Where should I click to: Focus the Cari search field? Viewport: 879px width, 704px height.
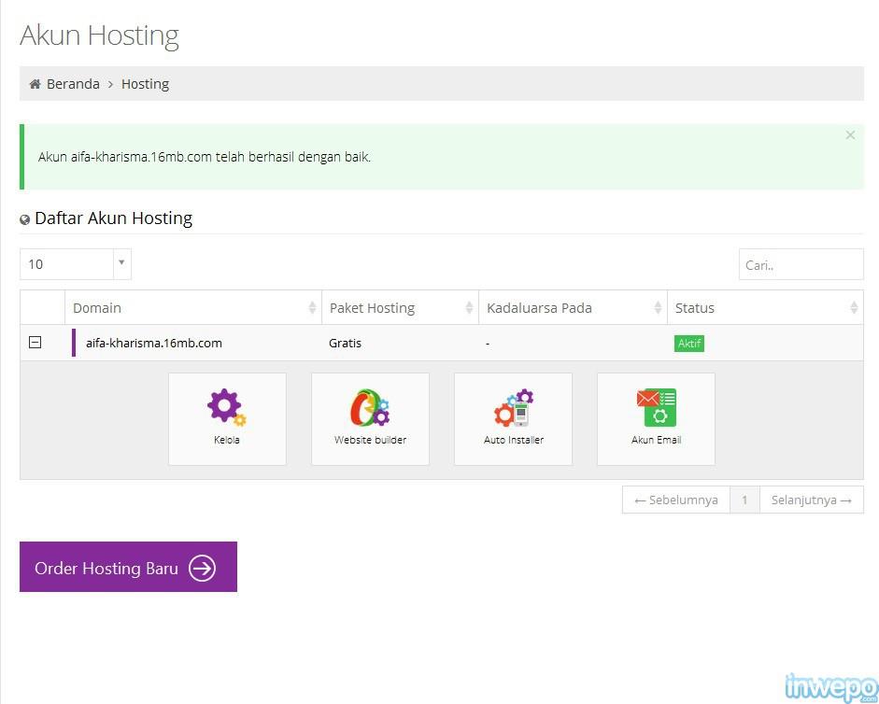(801, 264)
